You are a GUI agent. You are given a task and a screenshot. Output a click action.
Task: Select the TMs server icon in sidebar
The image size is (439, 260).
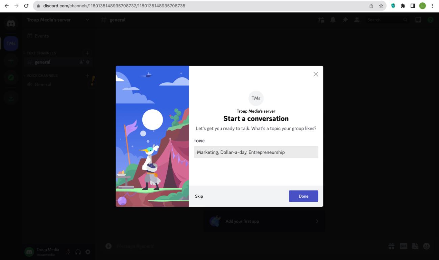click(x=11, y=44)
